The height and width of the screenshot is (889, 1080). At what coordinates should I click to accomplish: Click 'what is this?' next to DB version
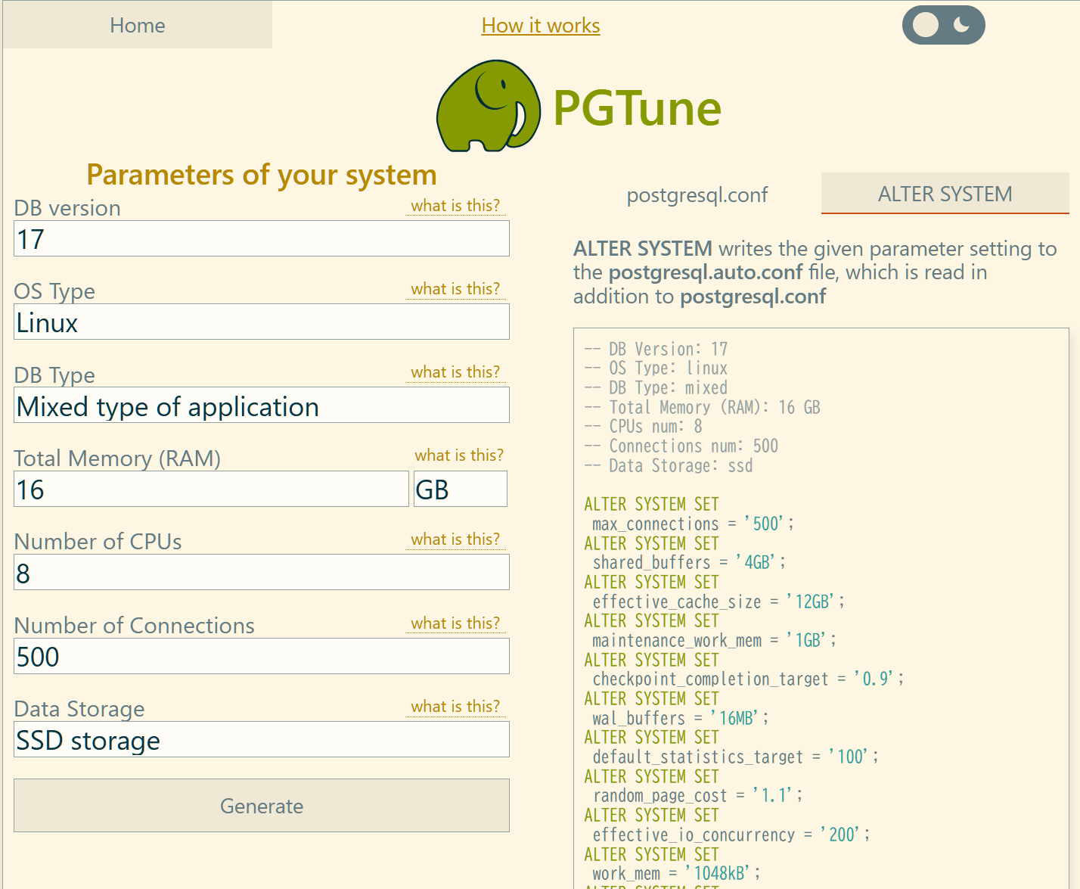455,205
